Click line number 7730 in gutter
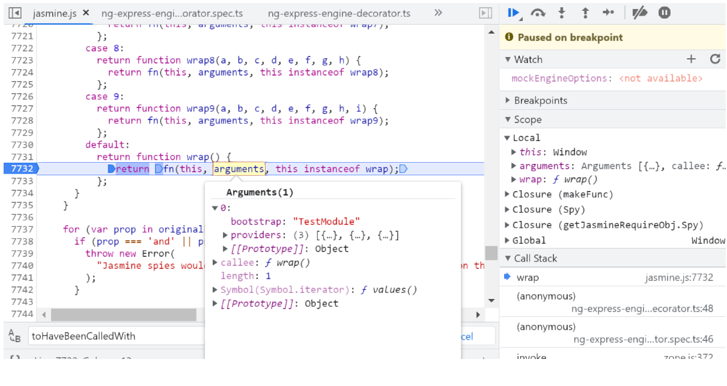The image size is (727, 386). click(x=22, y=145)
